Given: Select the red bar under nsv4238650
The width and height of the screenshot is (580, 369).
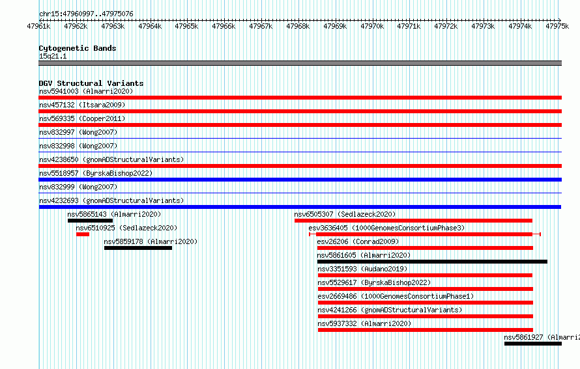Looking at the screenshot, I should (300, 166).
